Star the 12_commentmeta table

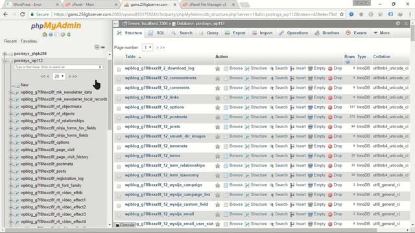point(218,78)
